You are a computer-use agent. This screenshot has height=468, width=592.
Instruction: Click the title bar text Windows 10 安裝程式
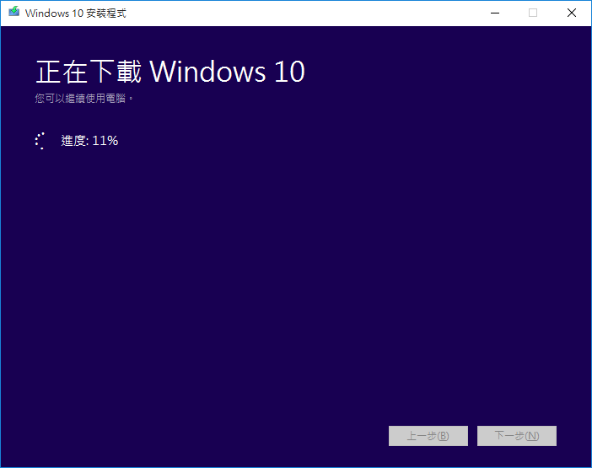tap(76, 13)
